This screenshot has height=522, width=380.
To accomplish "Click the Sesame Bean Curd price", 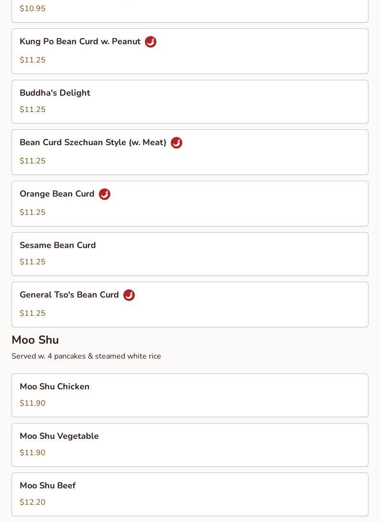I will (33, 262).
